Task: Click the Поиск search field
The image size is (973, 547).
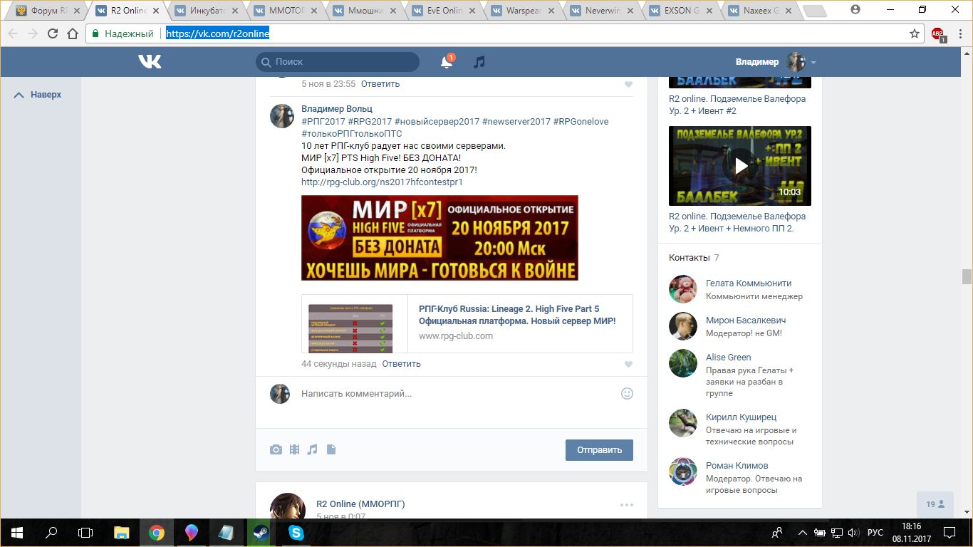Action: pos(338,62)
